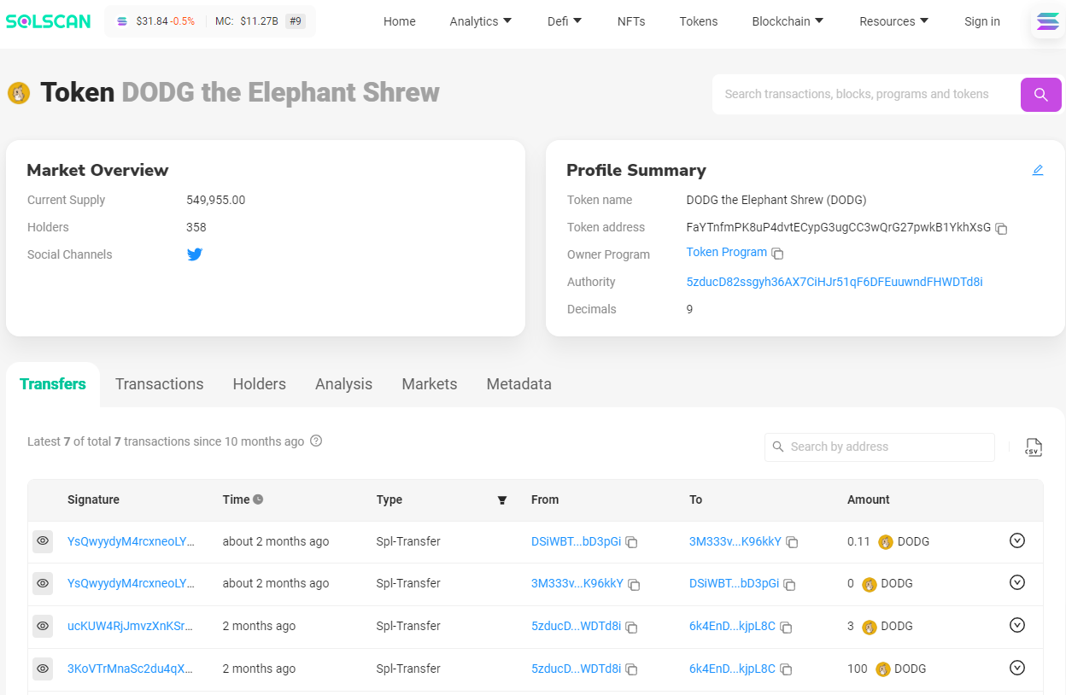Screen dimensions: 1066x695
Task: Click the purple search magnifier button
Action: click(1040, 95)
